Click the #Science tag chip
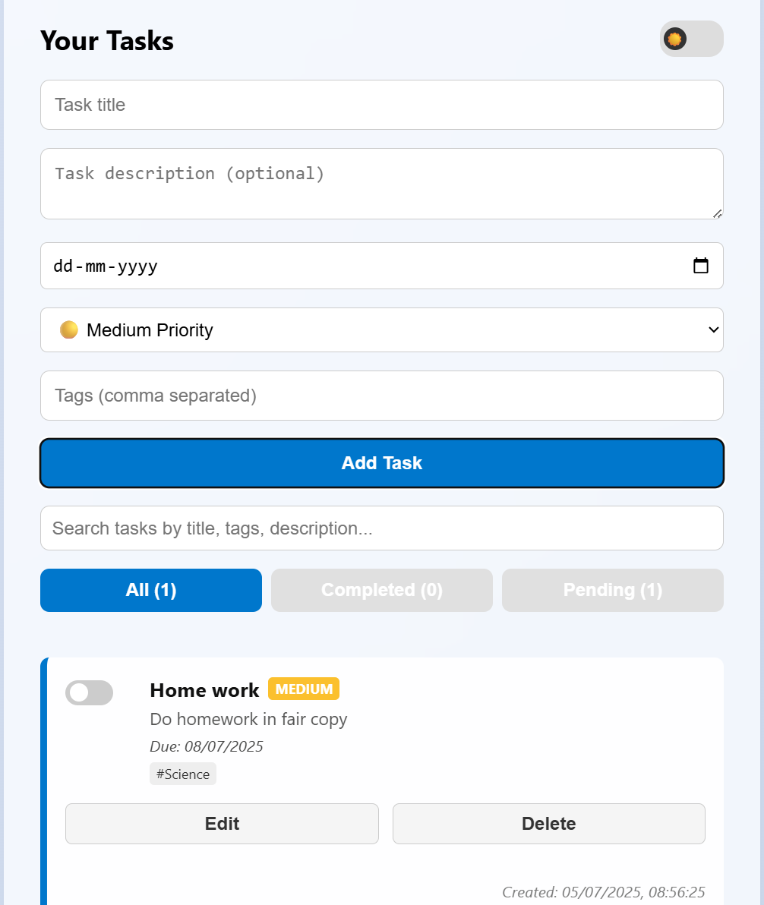This screenshot has height=905, width=764. pos(183,774)
